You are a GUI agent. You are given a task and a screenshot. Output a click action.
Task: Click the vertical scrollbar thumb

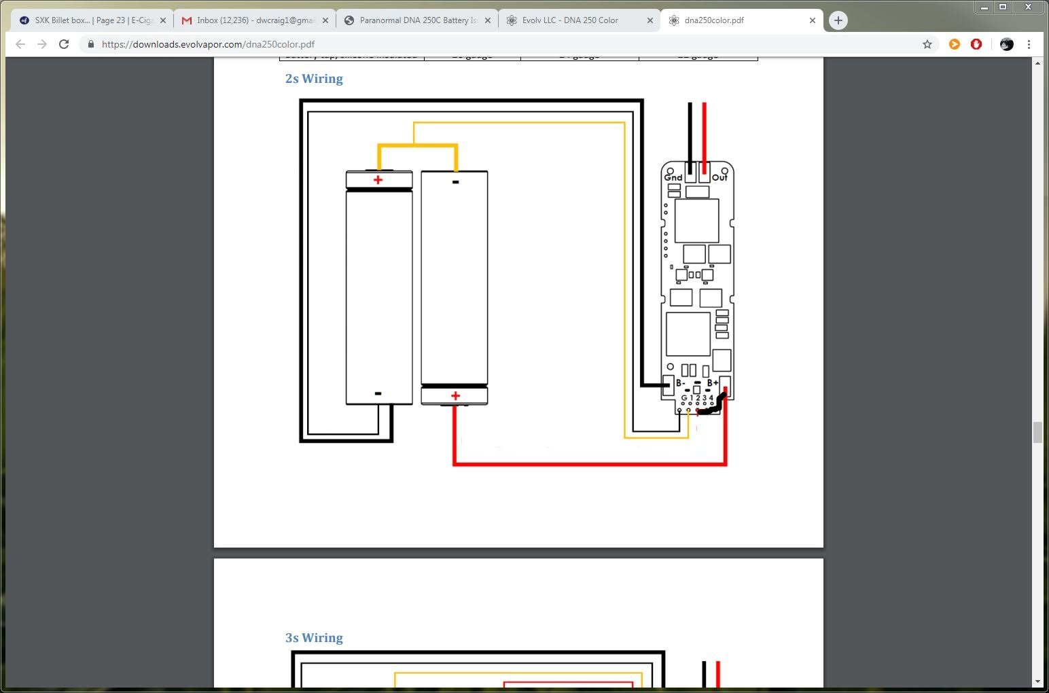click(x=1037, y=432)
